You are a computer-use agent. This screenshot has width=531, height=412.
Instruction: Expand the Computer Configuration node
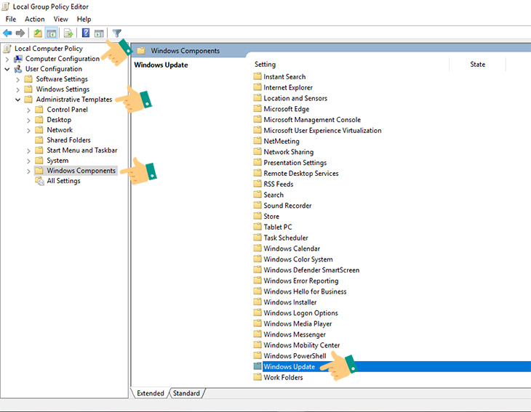click(7, 59)
